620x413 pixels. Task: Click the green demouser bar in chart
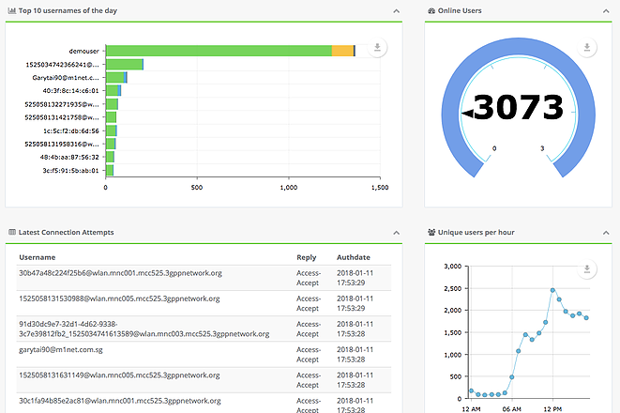(218, 51)
